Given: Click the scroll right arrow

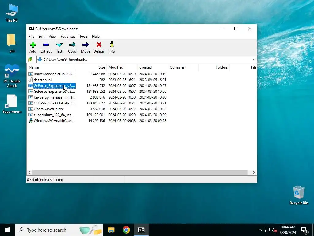Looking at the screenshot, I should (x=254, y=173).
